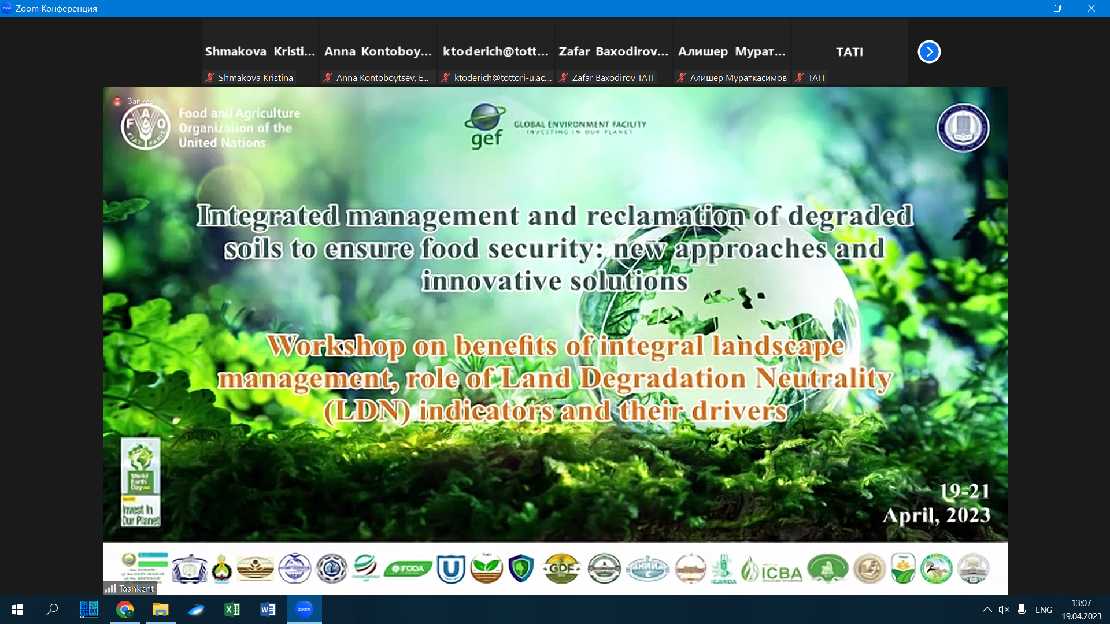1110x624 pixels.
Task: Select Shmakova Kristina participant thumbnail
Action: tap(260, 52)
